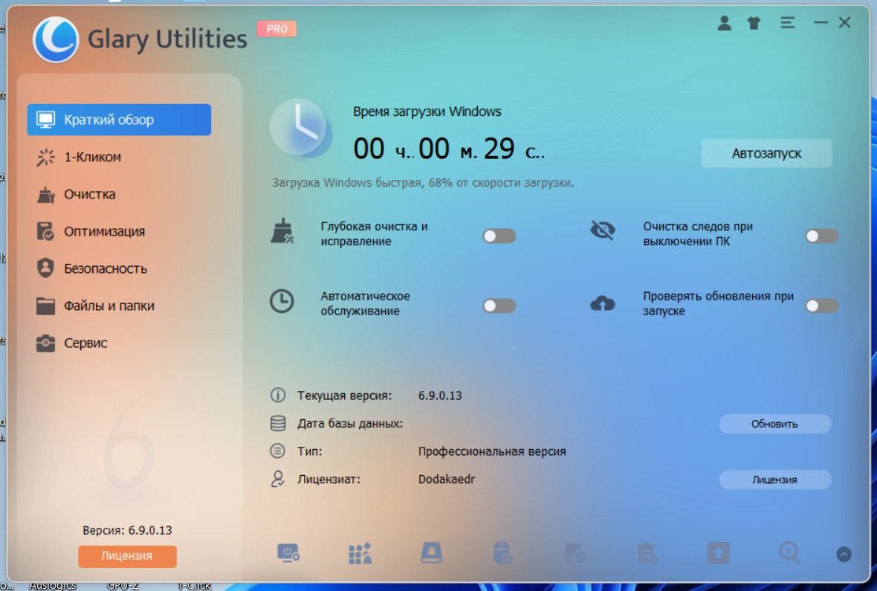Click the orange Лицензия button in sidebar
This screenshot has width=877, height=591.
point(127,556)
